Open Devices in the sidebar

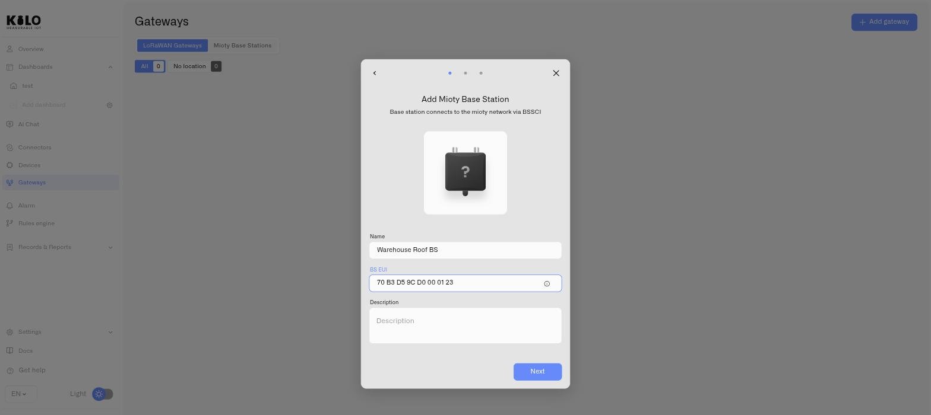[x=61, y=165]
